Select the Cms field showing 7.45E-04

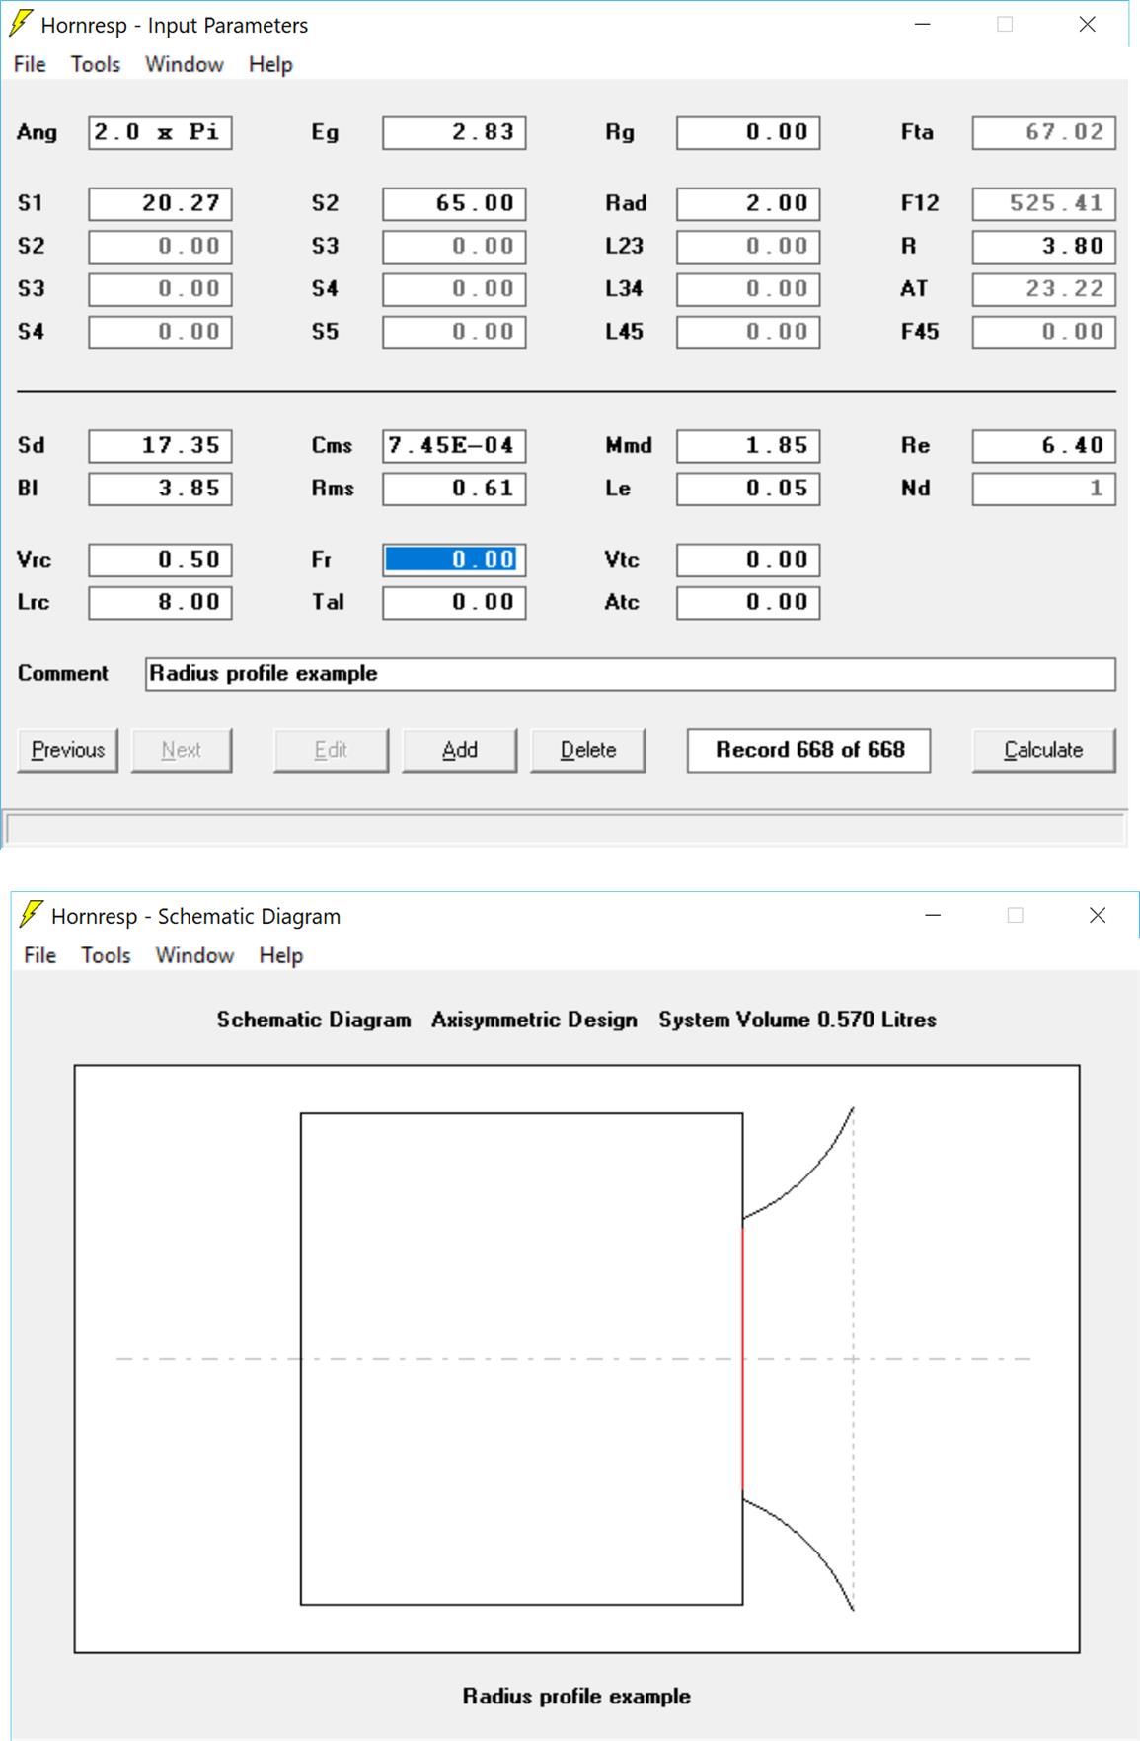point(454,445)
